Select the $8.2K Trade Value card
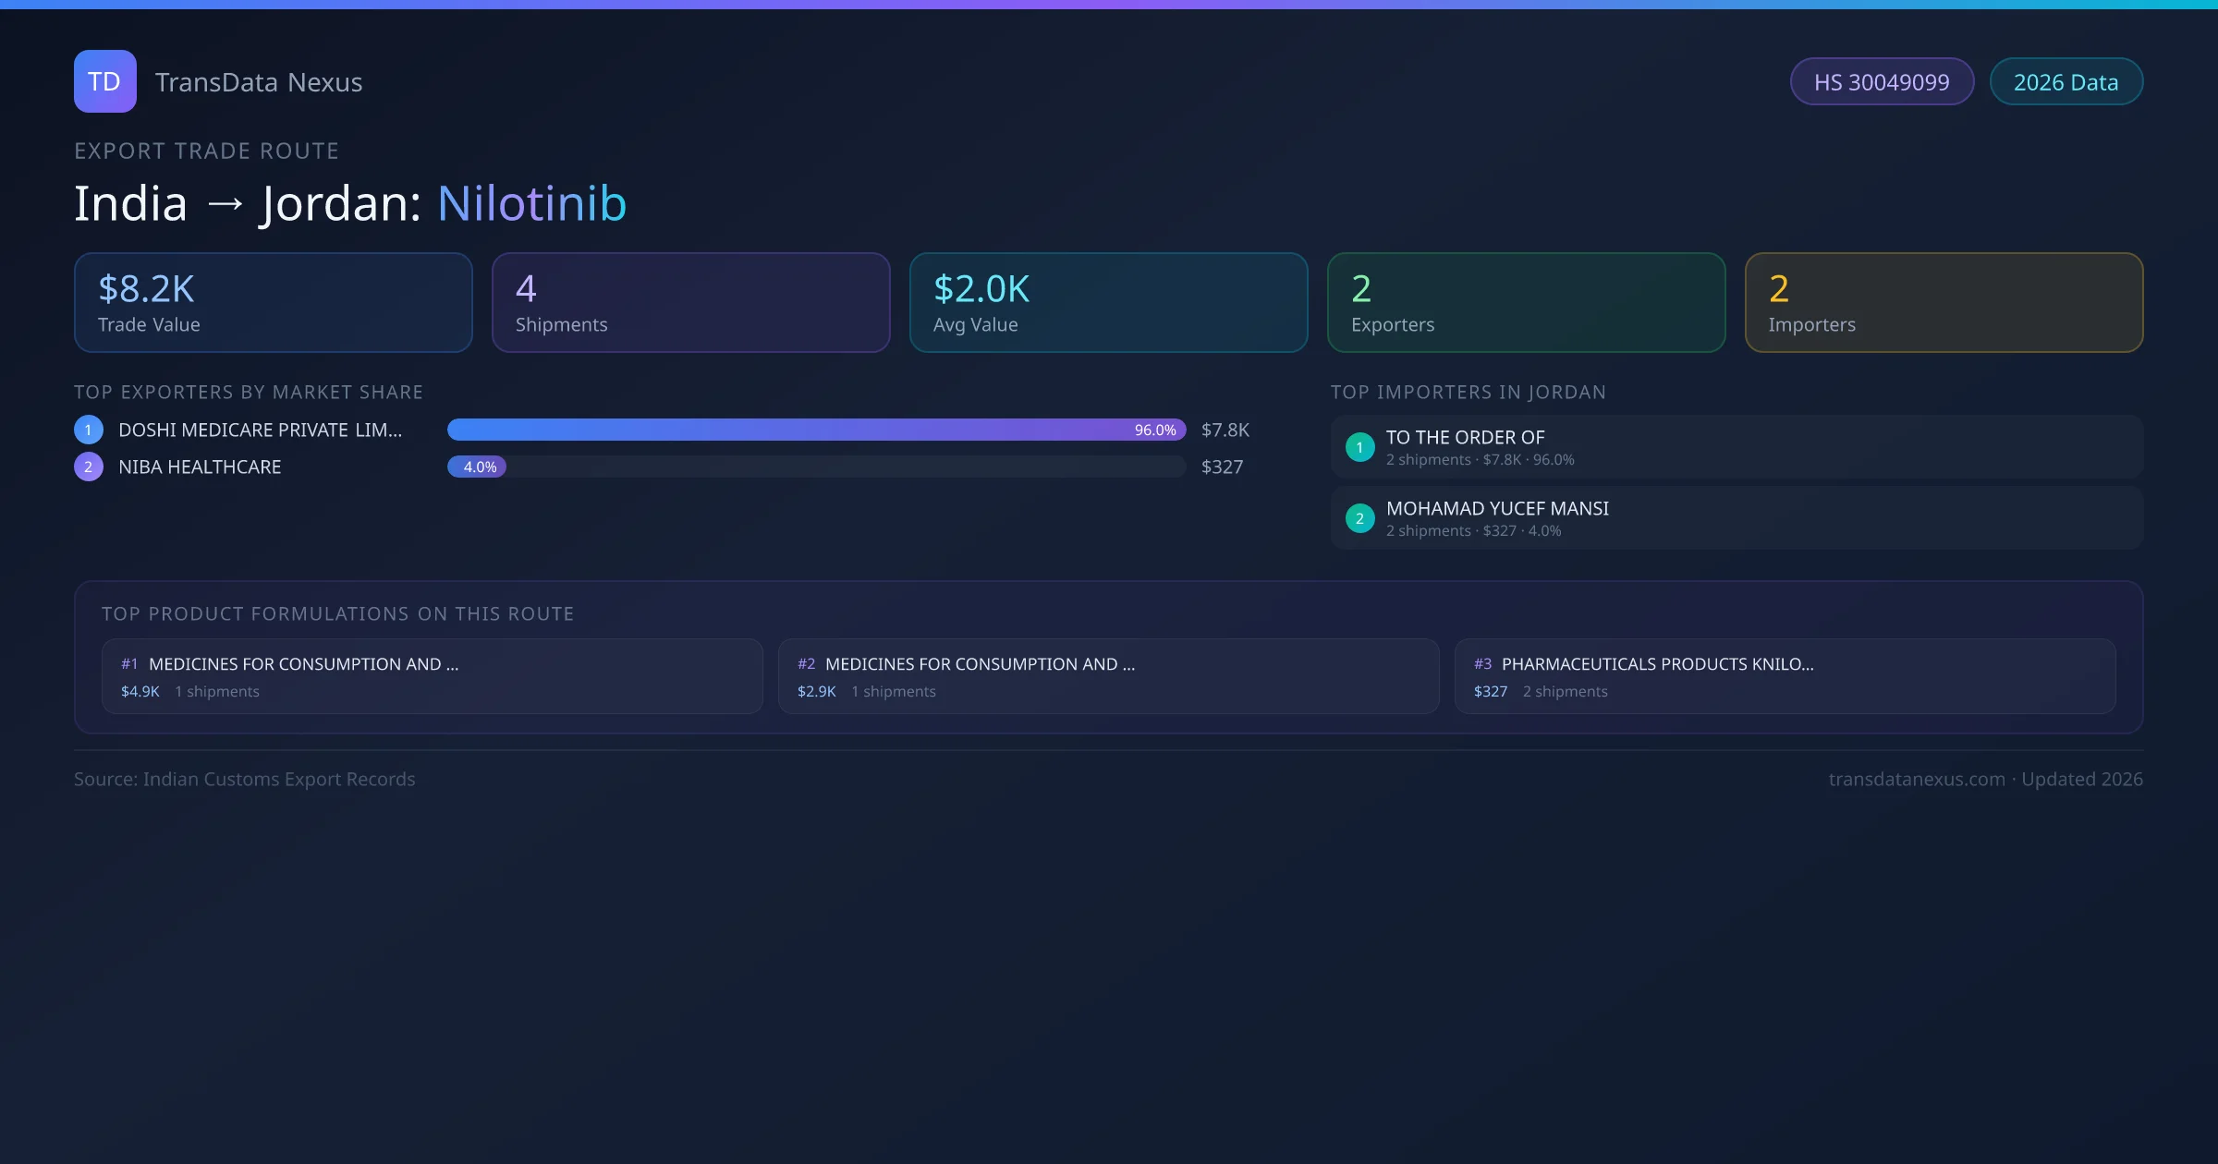The image size is (2218, 1164). coord(273,303)
